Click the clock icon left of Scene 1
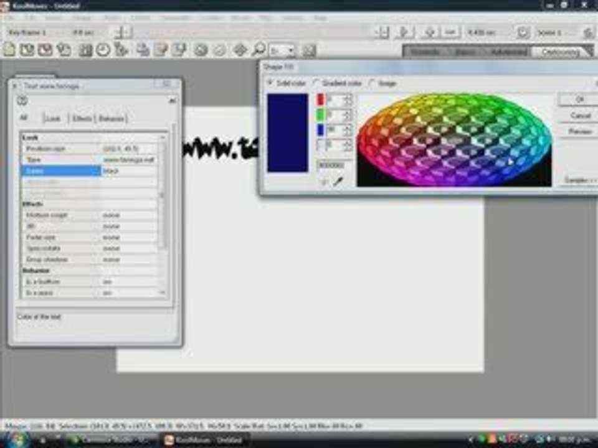 (523, 32)
